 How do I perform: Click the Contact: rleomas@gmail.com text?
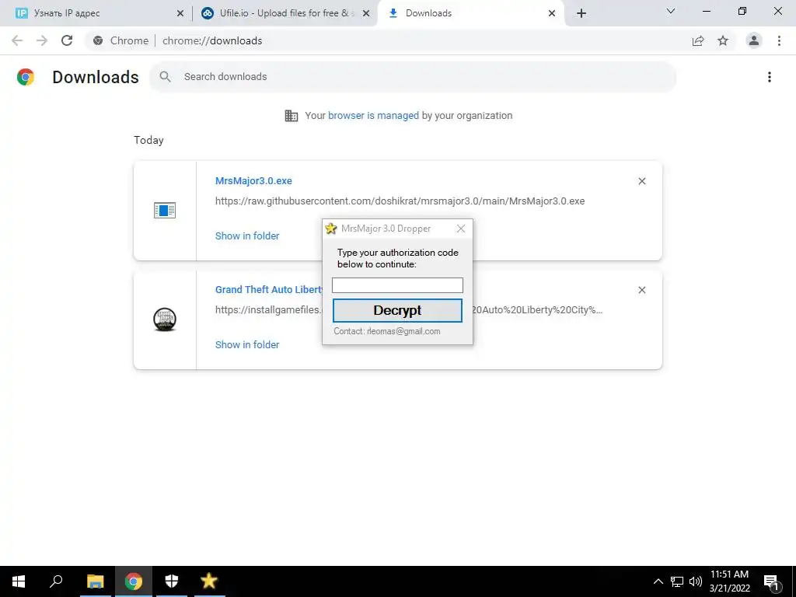387,331
